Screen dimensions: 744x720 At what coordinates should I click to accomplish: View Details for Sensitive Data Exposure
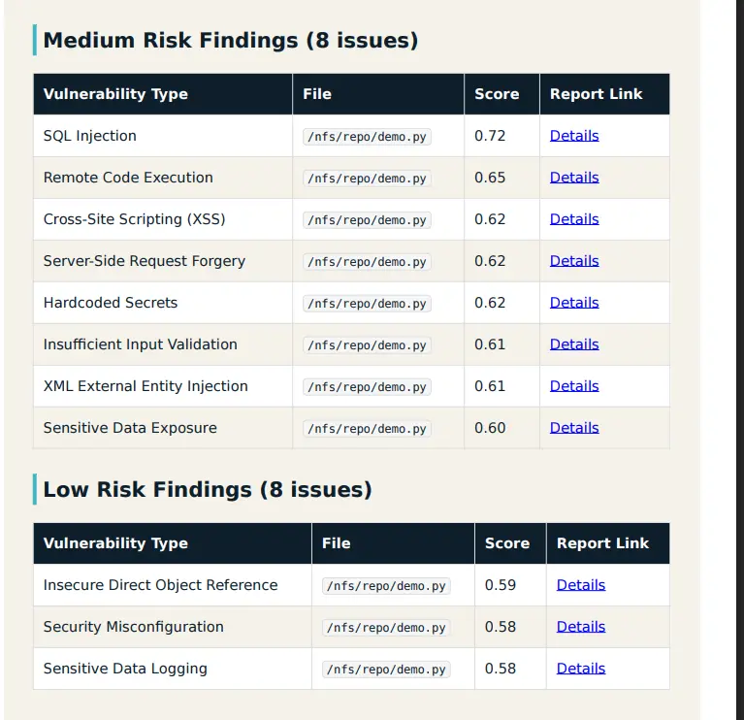[x=574, y=428]
